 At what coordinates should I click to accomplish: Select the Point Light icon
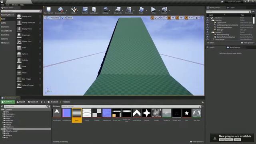coord(19,35)
